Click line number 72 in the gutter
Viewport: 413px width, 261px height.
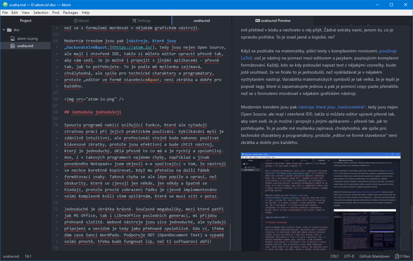pos(56,209)
